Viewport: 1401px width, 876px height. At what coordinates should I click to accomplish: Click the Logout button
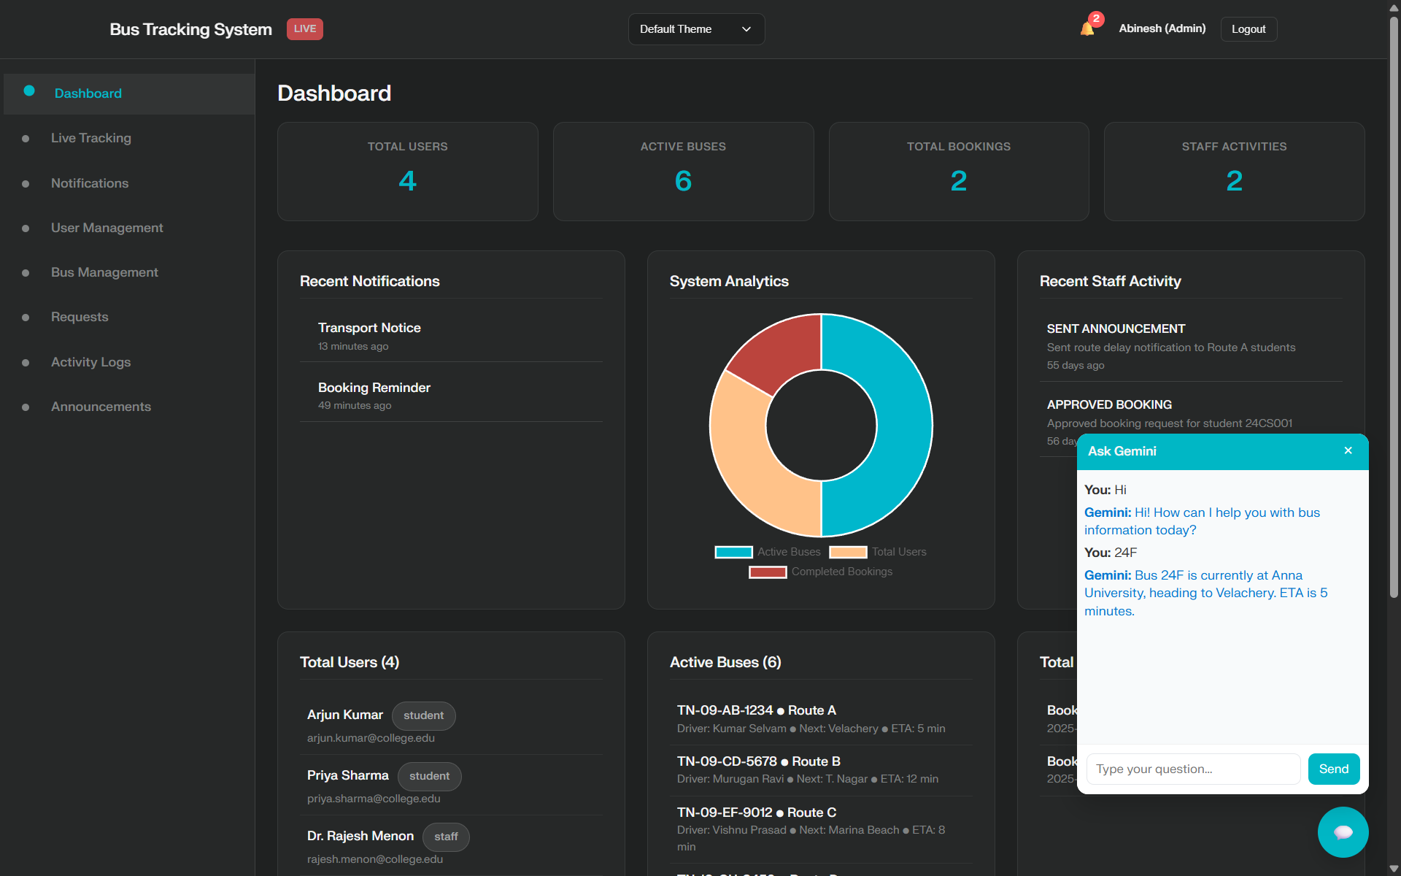tap(1248, 29)
